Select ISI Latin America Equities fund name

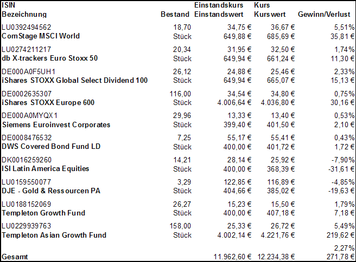[x=46, y=169]
